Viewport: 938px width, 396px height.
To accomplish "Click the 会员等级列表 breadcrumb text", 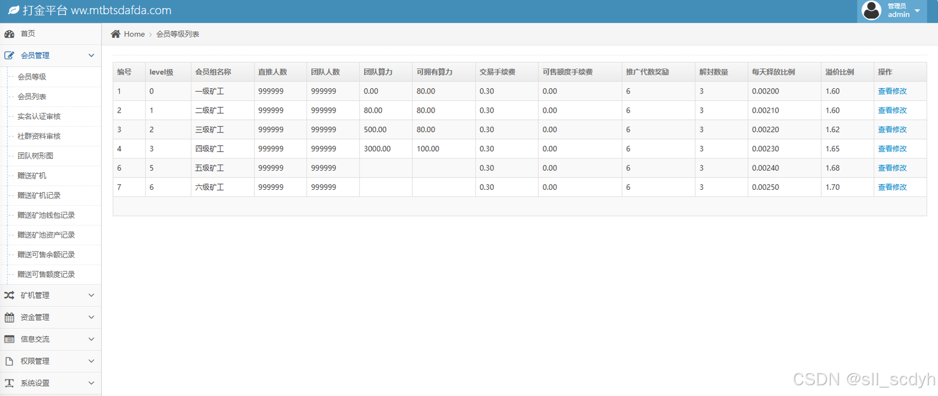I will (x=178, y=34).
